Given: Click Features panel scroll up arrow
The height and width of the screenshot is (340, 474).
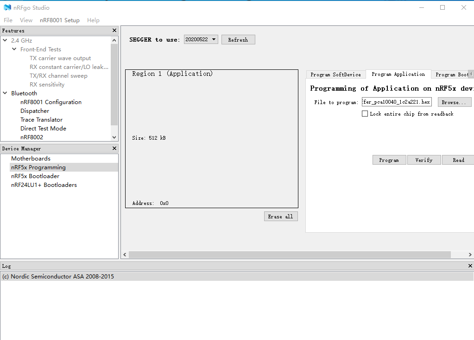Looking at the screenshot, I should (x=114, y=40).
